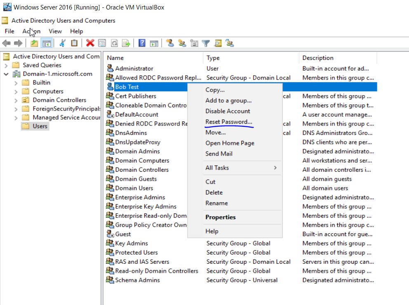Click the Back arrow in toolbar
The height and width of the screenshot is (305, 409).
(x=6, y=43)
